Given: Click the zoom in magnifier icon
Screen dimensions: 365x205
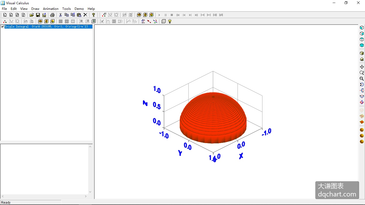Looking at the screenshot, I should pos(362,73).
